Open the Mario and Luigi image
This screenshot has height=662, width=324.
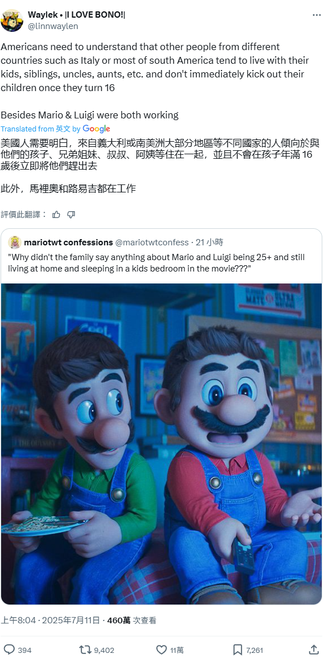(x=161, y=444)
